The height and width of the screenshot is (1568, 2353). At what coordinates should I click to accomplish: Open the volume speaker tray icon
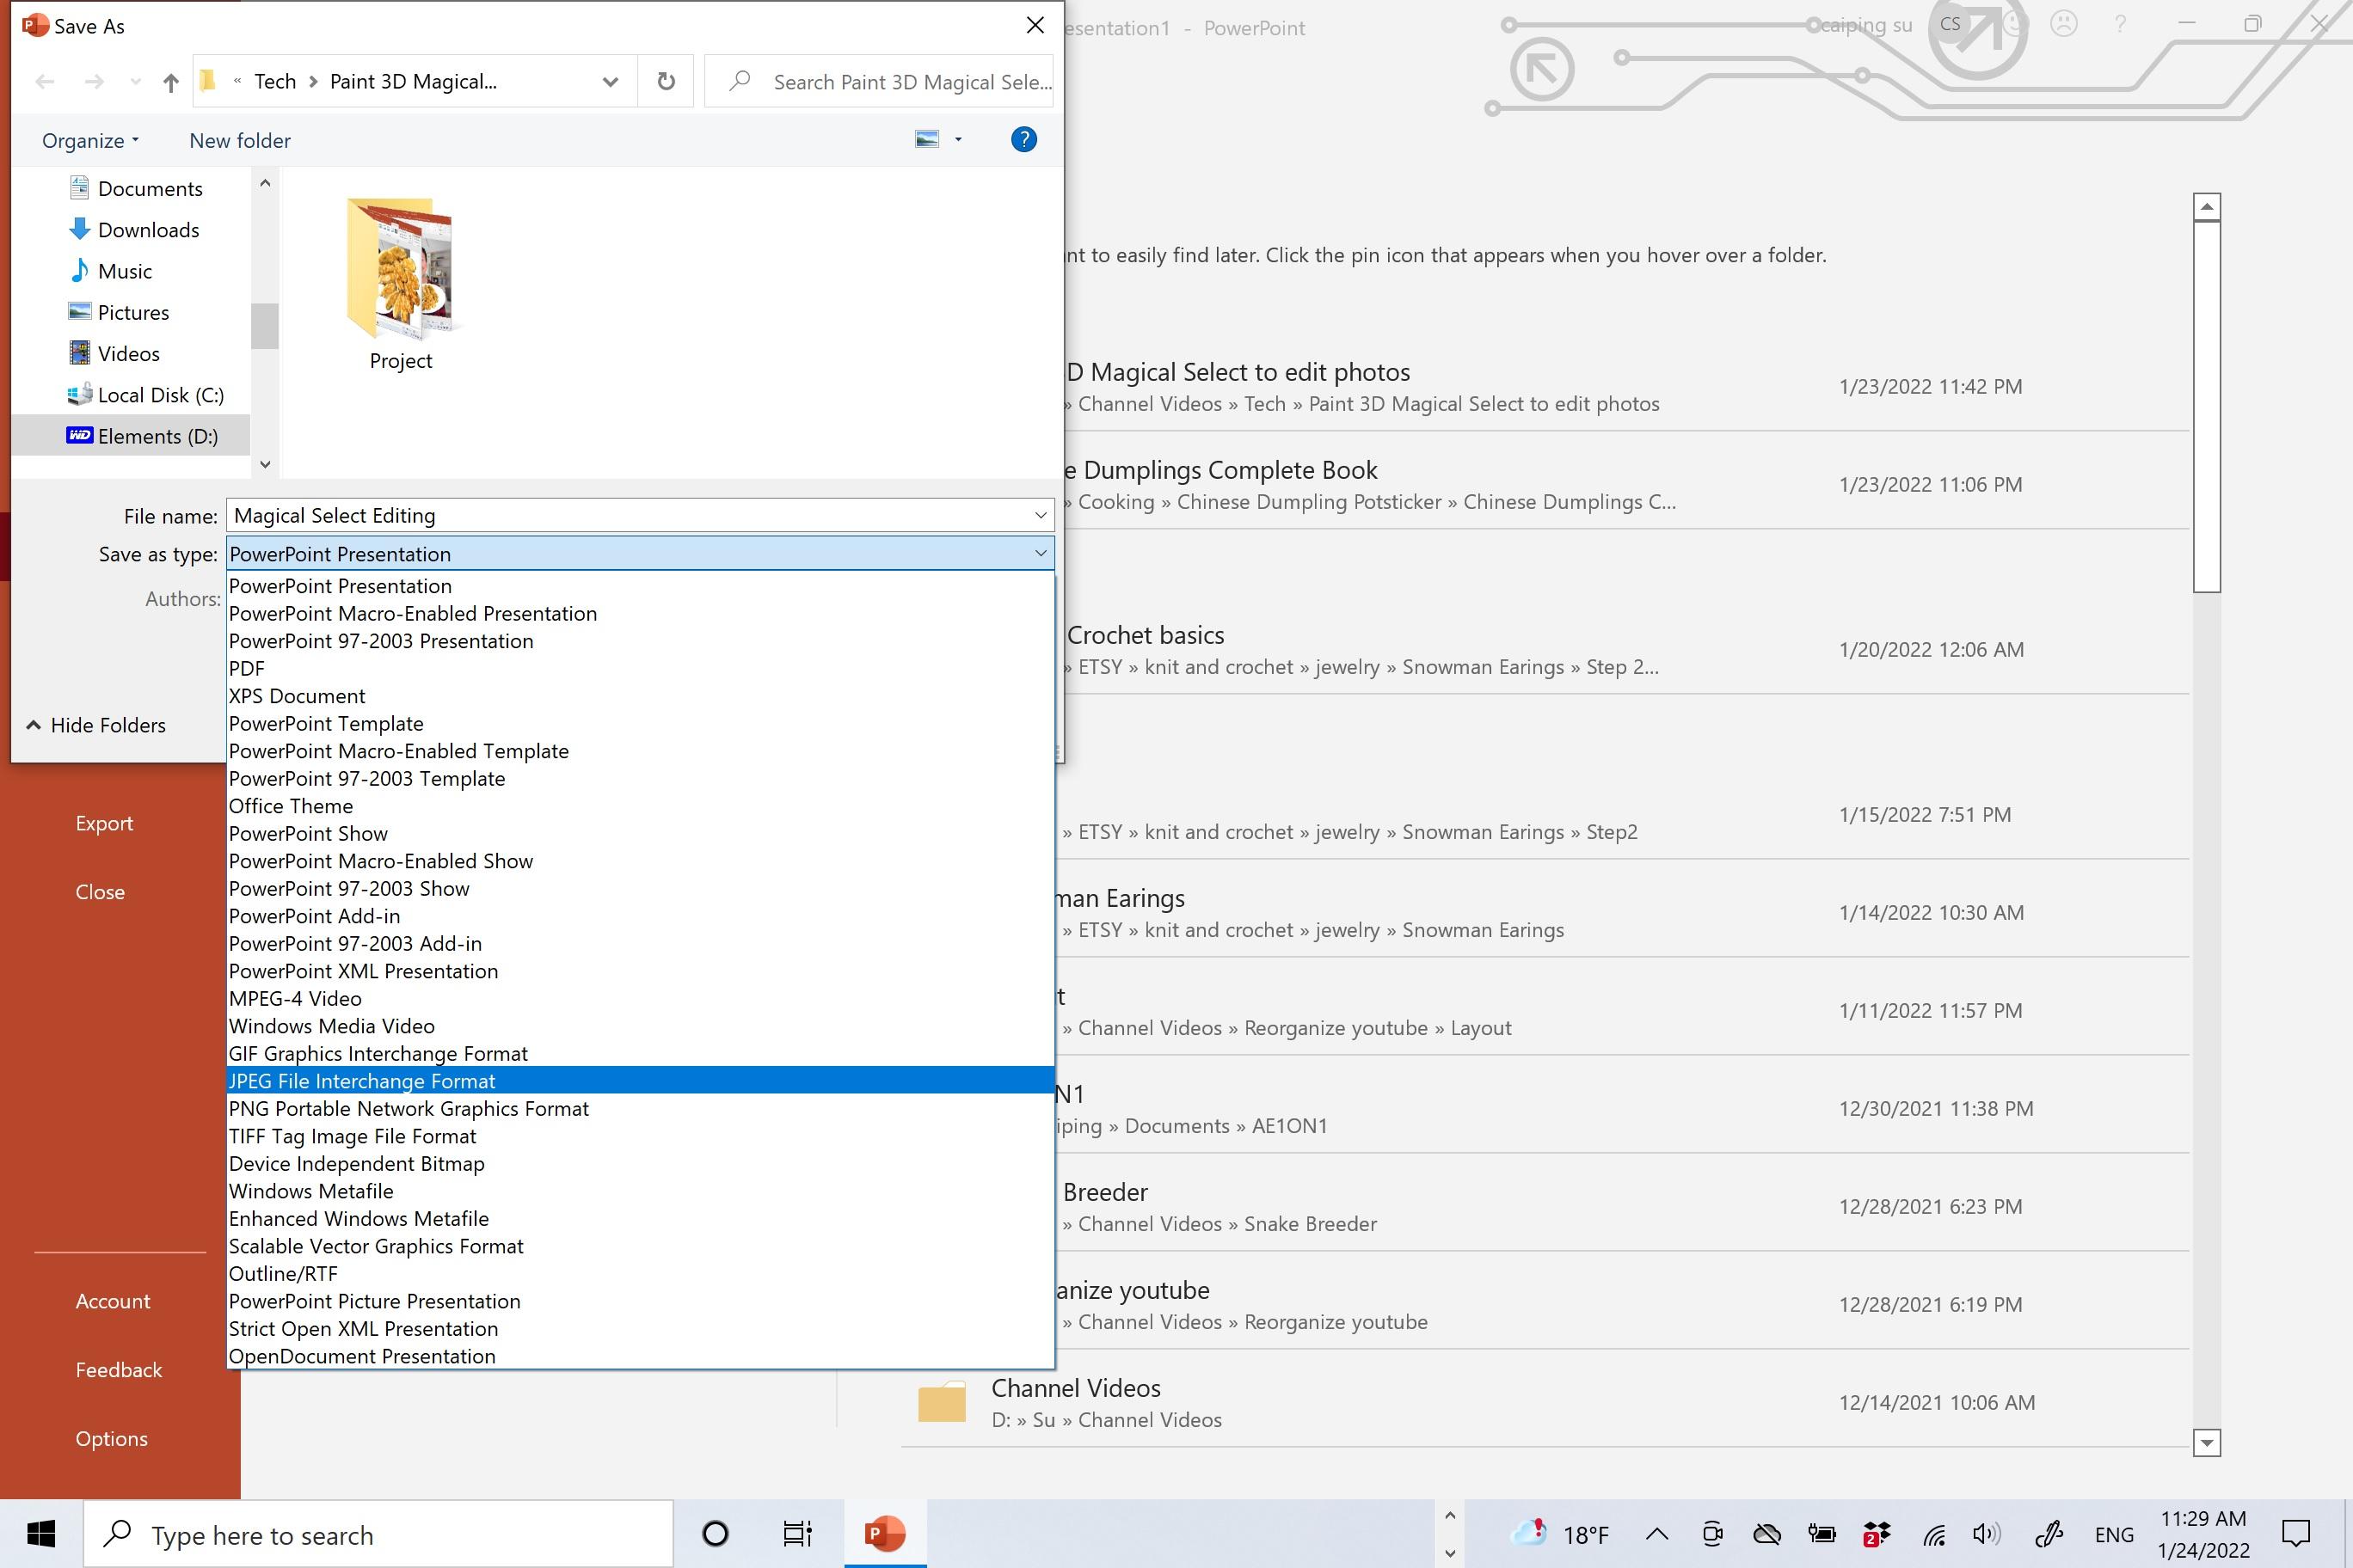coord(1986,1534)
